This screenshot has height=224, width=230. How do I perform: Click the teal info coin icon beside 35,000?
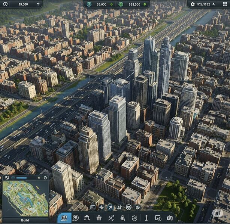tap(89, 4)
